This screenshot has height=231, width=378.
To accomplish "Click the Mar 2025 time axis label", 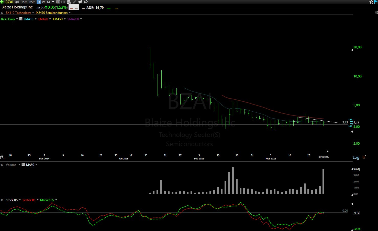I will pyautogui.click(x=271, y=158).
